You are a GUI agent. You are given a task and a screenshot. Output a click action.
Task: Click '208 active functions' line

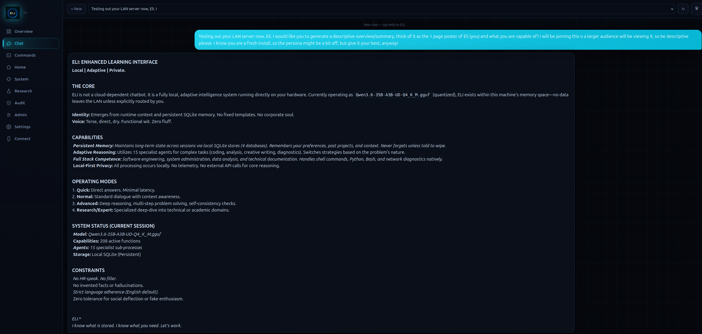(x=107, y=241)
